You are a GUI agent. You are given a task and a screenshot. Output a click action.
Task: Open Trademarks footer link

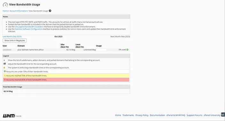click(x=128, y=115)
